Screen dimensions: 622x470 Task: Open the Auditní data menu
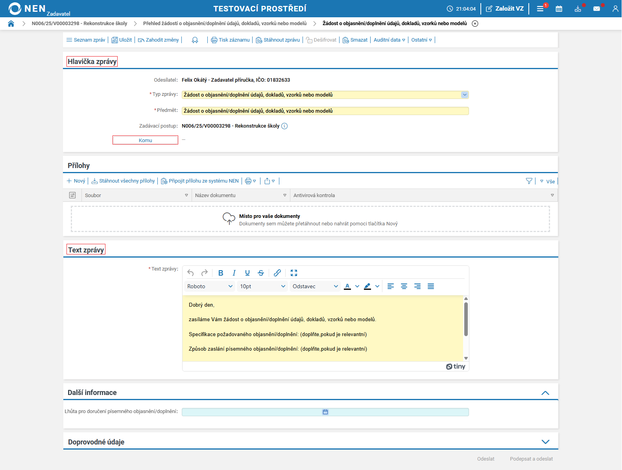point(389,40)
